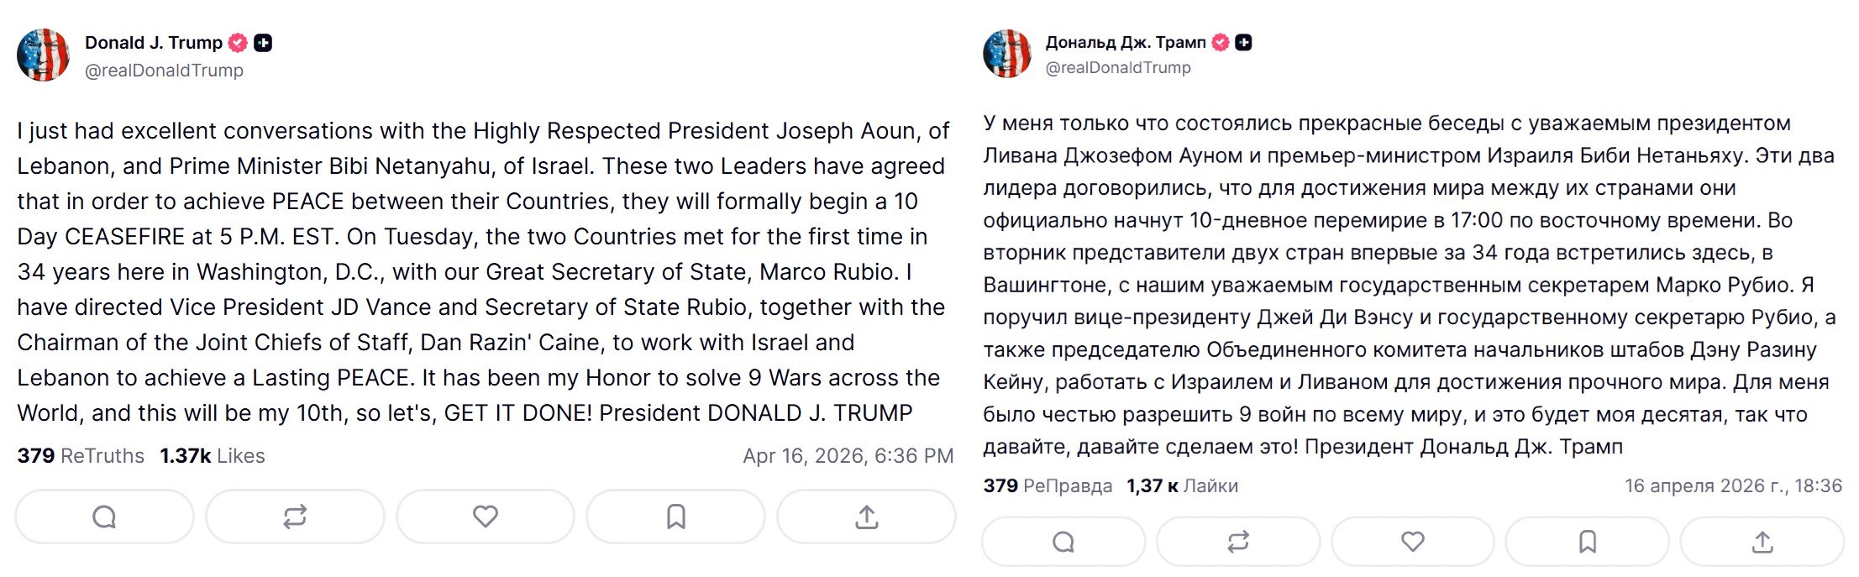Click the @realDonaldTrump handle on the English post
The image size is (1859, 577).
(x=164, y=71)
